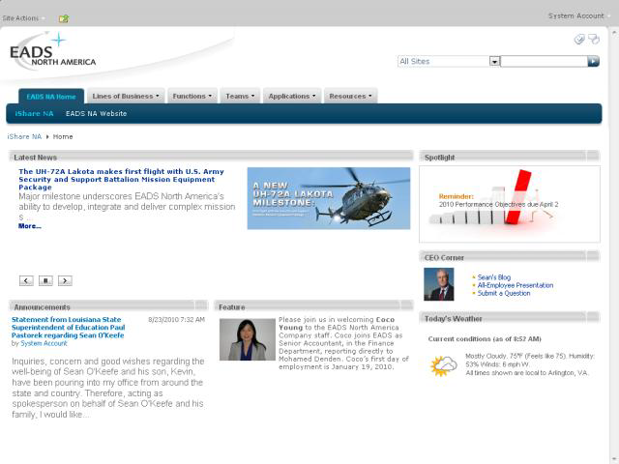Open the Spotlight web part menu
Image resolution: width=619 pixels, height=464 pixels.
coord(593,157)
